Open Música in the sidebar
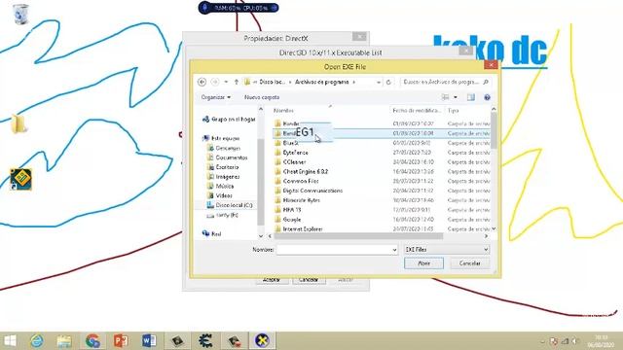623x350 pixels. pos(221,186)
